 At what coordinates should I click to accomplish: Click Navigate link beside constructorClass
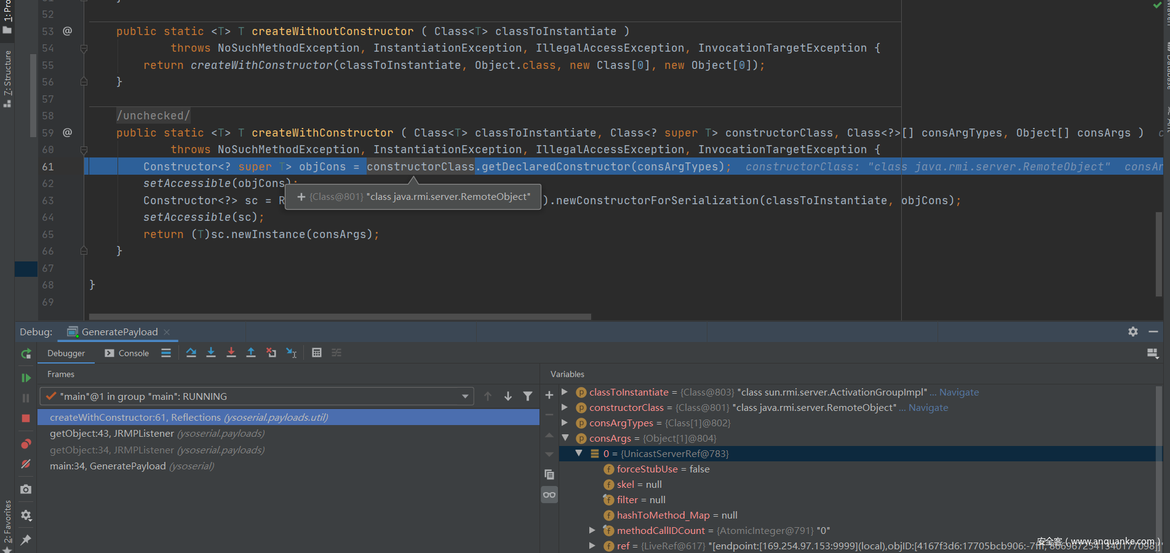point(928,408)
